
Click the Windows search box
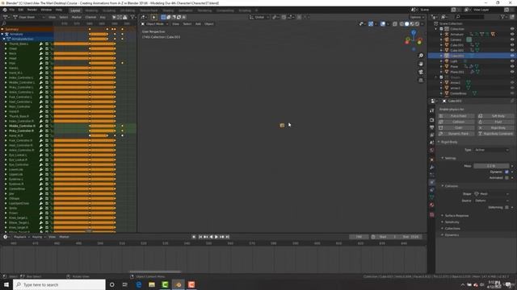coord(59,284)
